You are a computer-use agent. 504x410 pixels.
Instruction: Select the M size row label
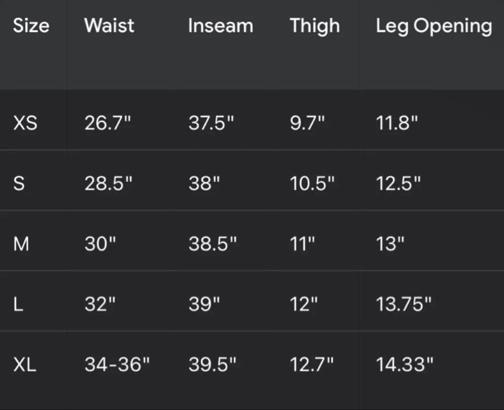click(x=21, y=244)
